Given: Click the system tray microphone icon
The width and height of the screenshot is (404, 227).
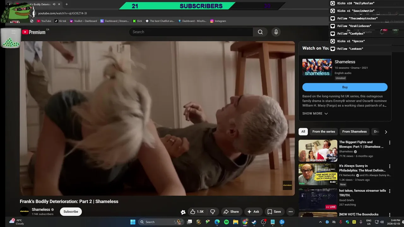Looking at the screenshot, I should [361, 222].
